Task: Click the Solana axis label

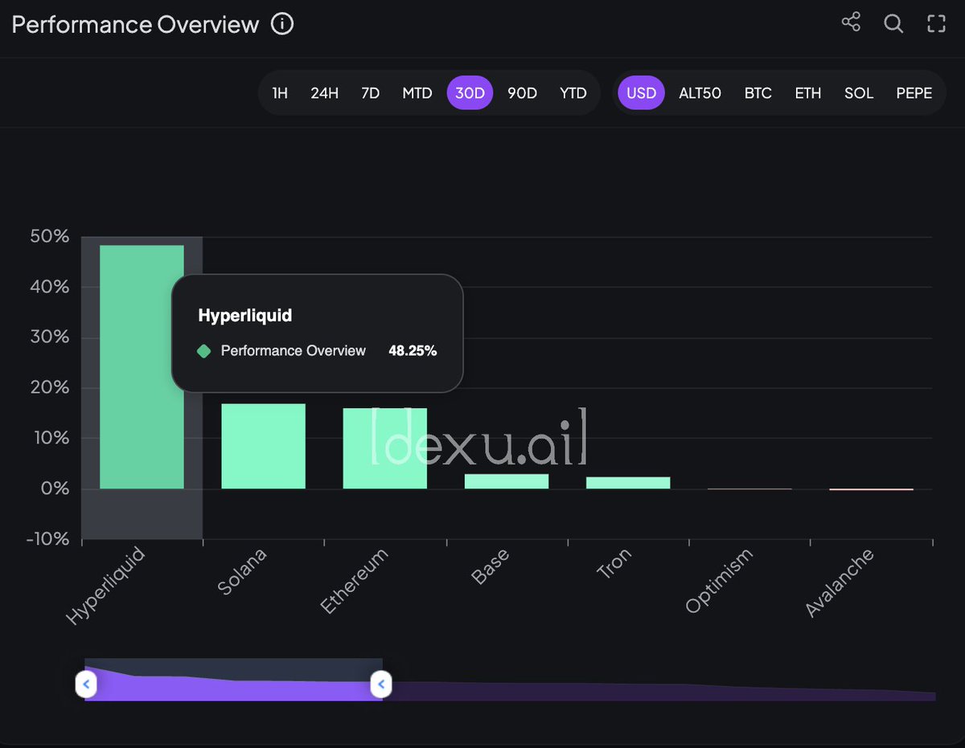Action: pos(241,572)
